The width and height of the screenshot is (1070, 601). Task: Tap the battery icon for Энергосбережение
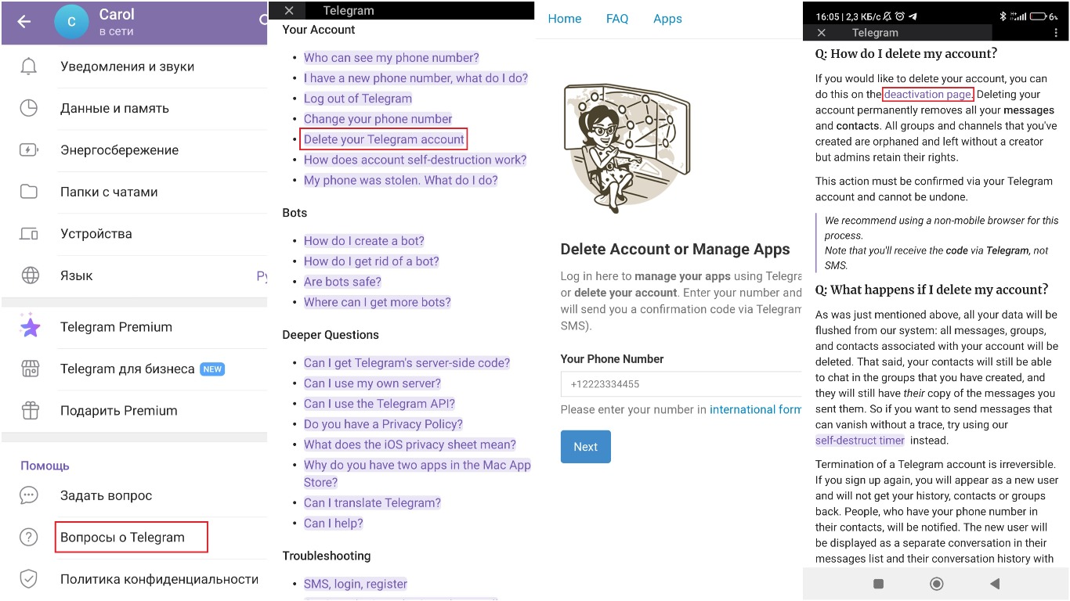pos(29,150)
